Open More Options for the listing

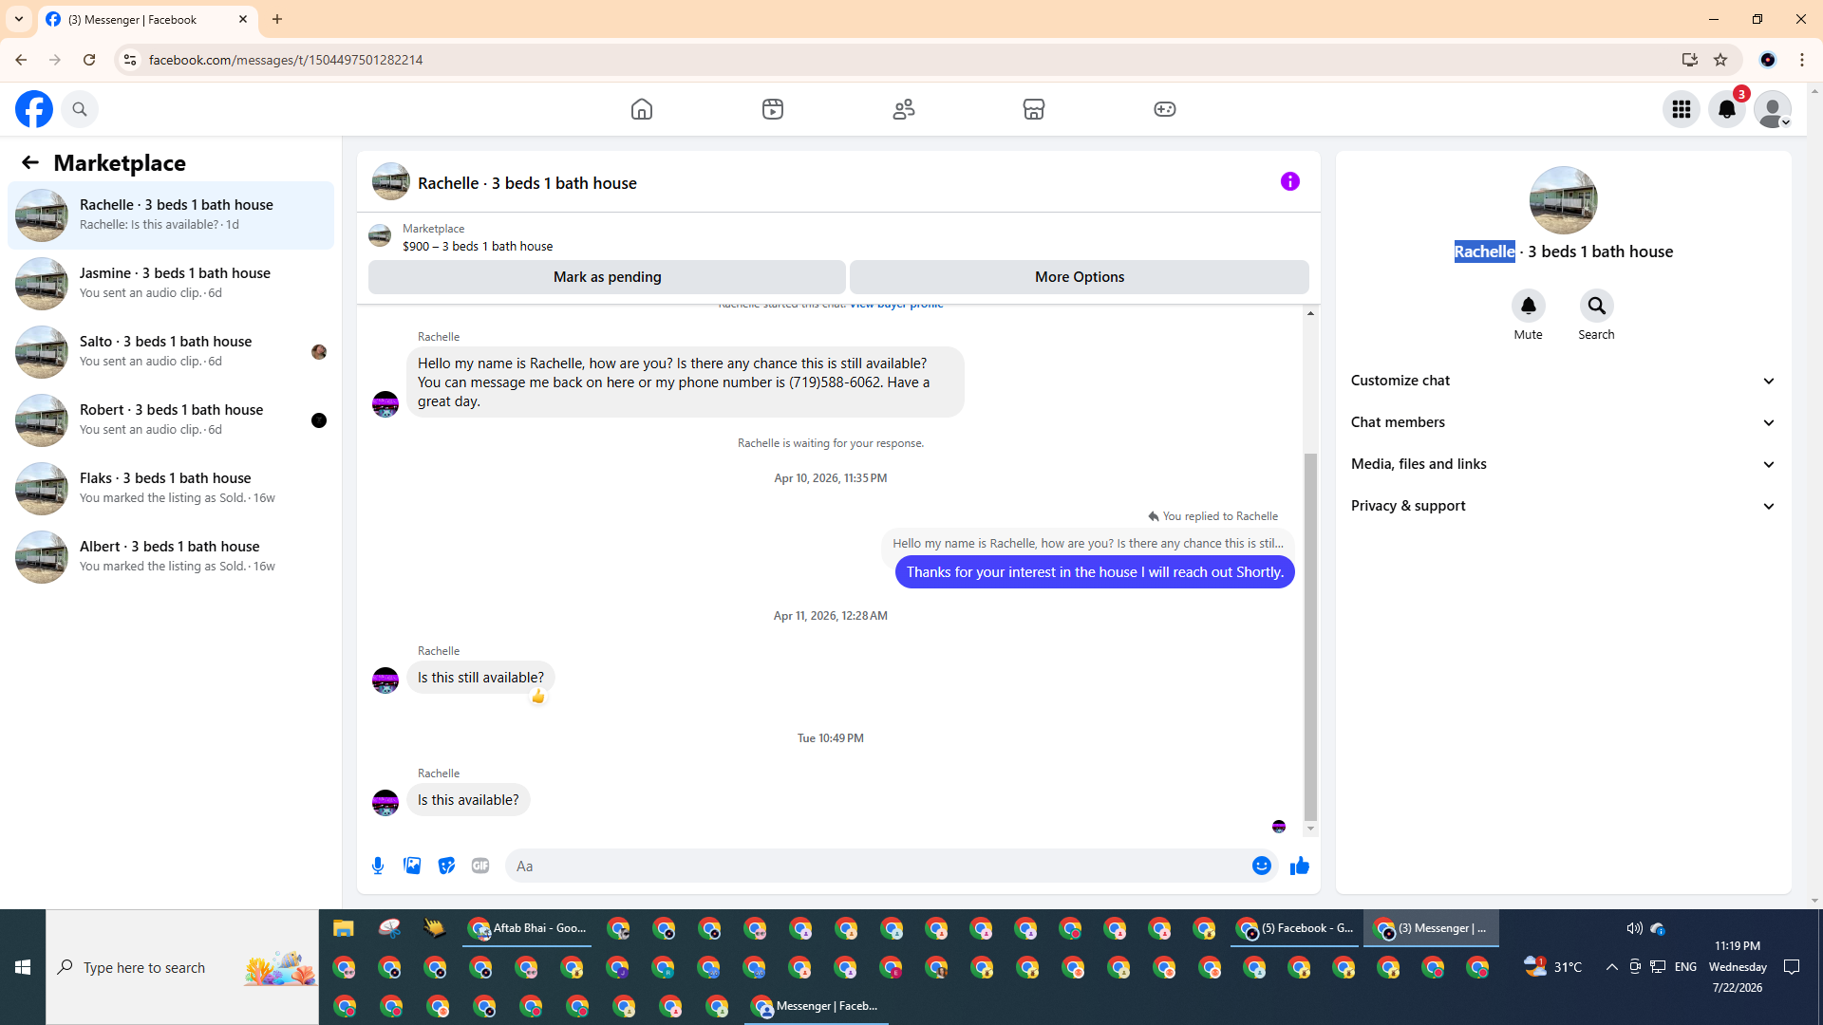tap(1080, 277)
